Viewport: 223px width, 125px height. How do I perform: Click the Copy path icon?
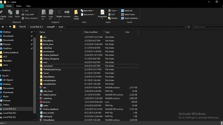coord(23,15)
